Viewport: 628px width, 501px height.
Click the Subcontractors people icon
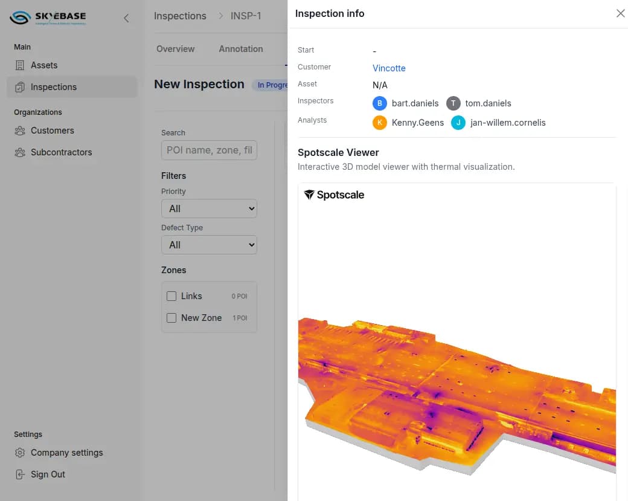click(x=20, y=152)
